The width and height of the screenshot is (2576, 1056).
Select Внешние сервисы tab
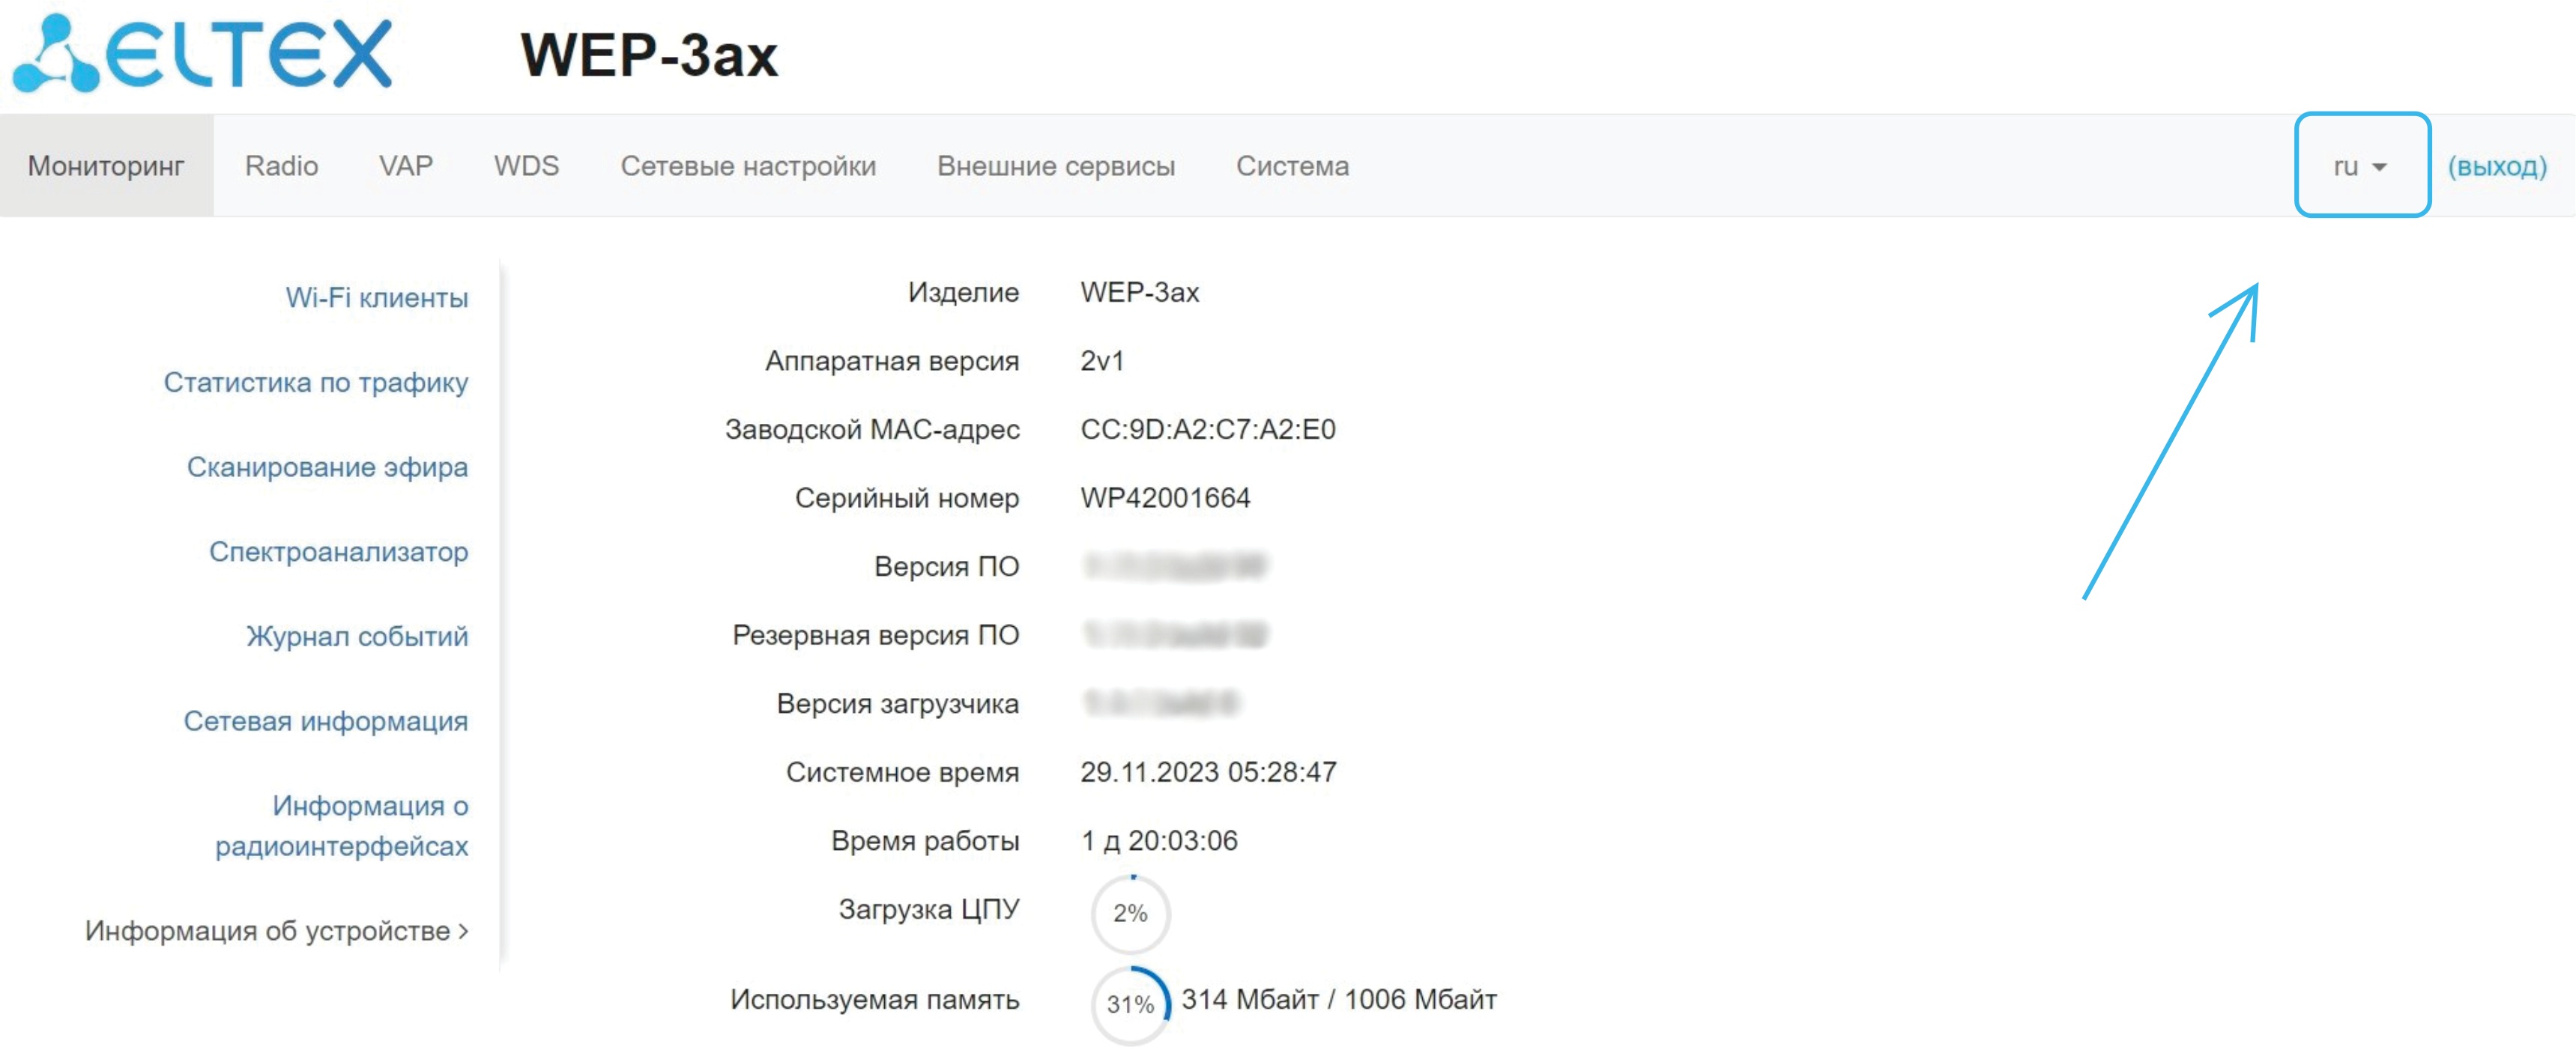[x=1055, y=166]
